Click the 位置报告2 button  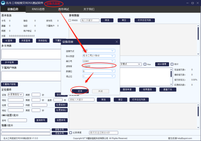pyautogui.click(x=61, y=110)
